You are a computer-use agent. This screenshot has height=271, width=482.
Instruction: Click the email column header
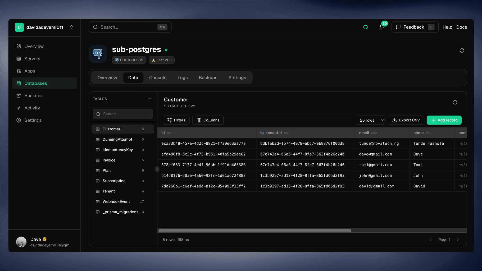click(382, 133)
